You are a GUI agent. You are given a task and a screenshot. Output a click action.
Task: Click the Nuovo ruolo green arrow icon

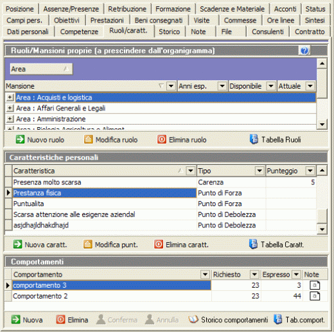coord(20,139)
